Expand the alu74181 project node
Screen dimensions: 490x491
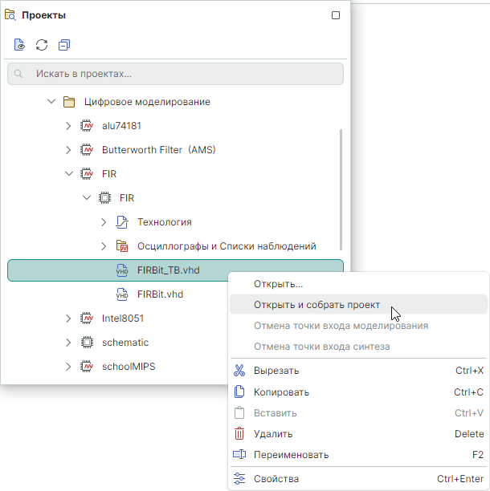click(x=69, y=126)
